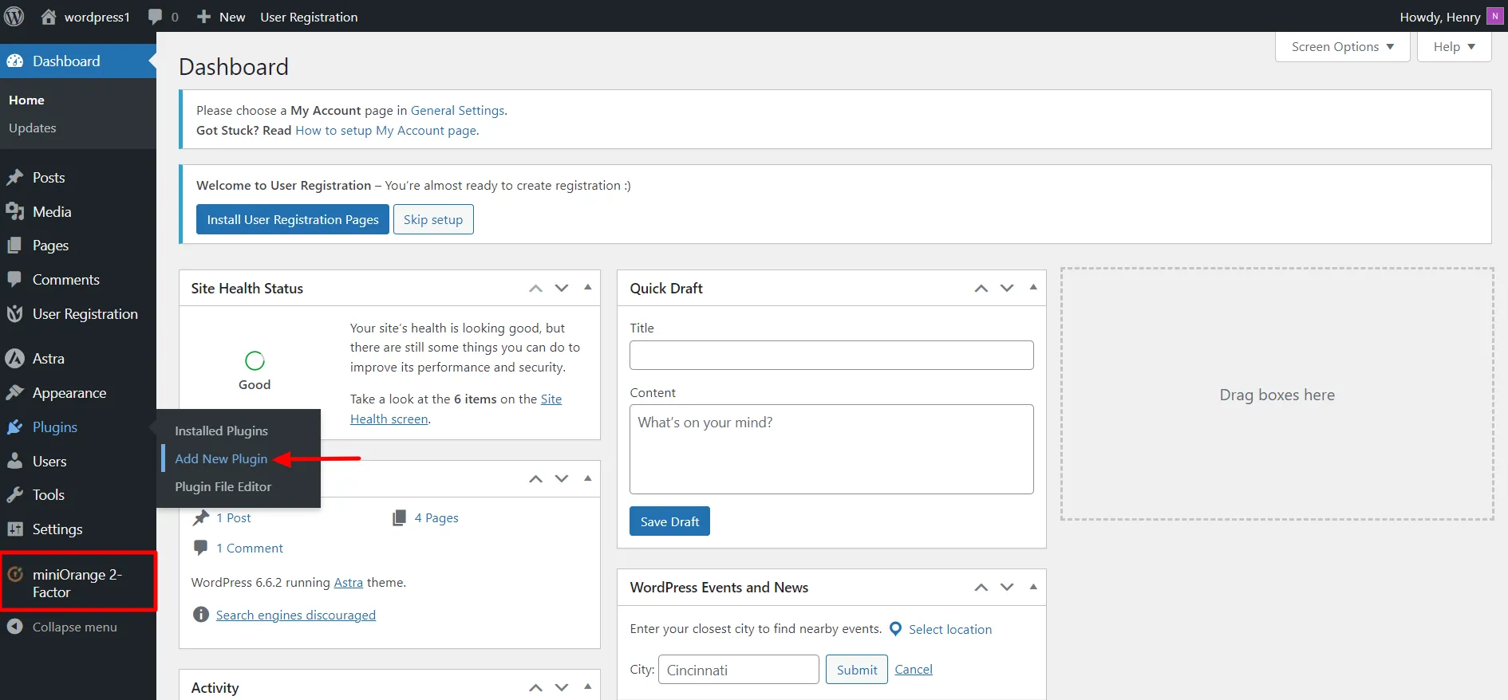Click the pages icon beside 4 Pages

400,518
